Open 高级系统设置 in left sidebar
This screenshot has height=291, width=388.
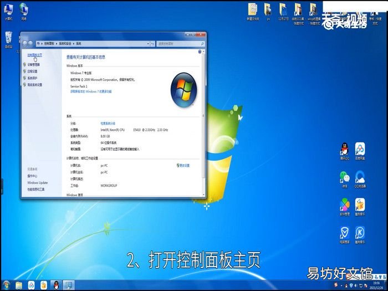pos(34,85)
